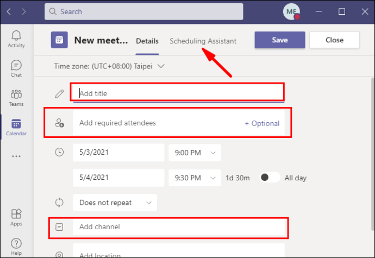Navigate back with the left arrow
Image resolution: width=375 pixels, height=258 pixels.
coord(9,11)
